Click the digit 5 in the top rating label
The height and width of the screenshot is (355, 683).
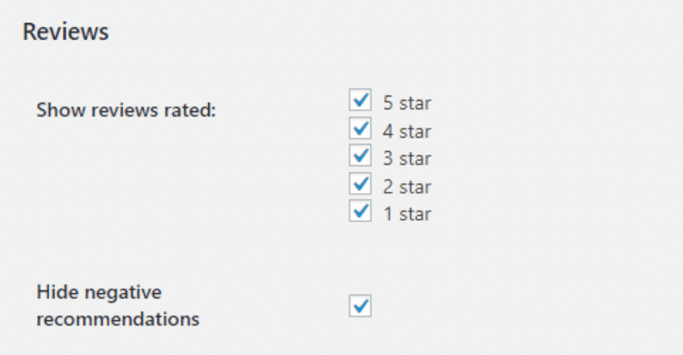pyautogui.click(x=388, y=103)
